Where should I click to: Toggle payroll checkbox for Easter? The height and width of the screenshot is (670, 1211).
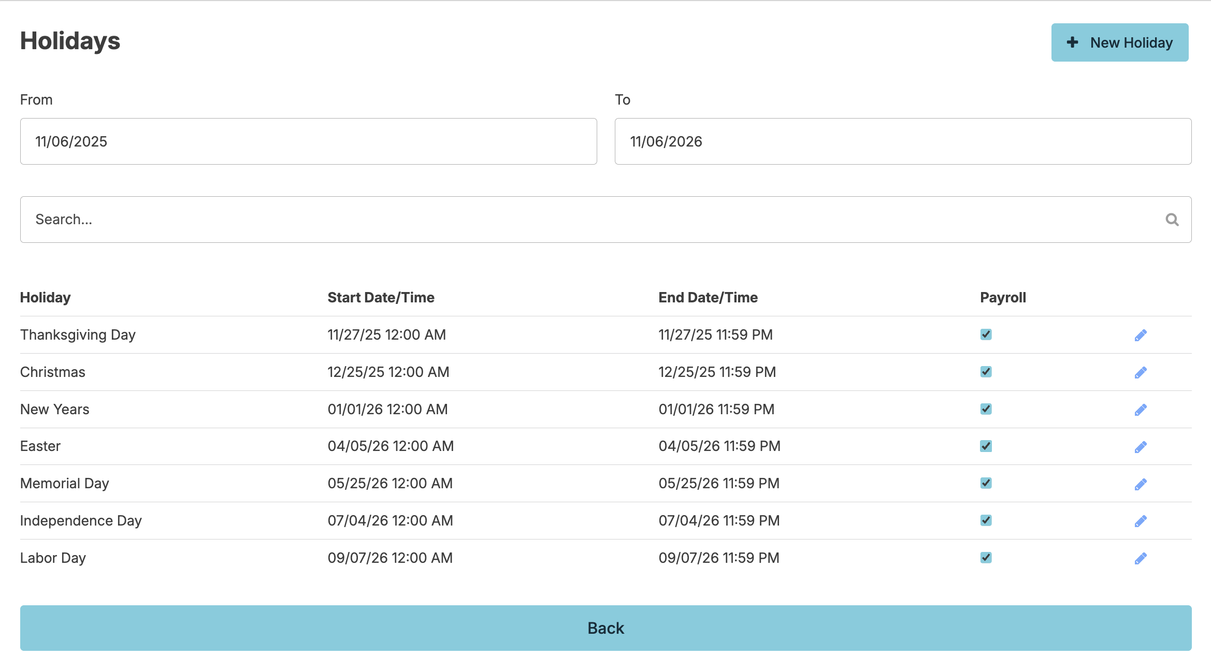click(986, 446)
